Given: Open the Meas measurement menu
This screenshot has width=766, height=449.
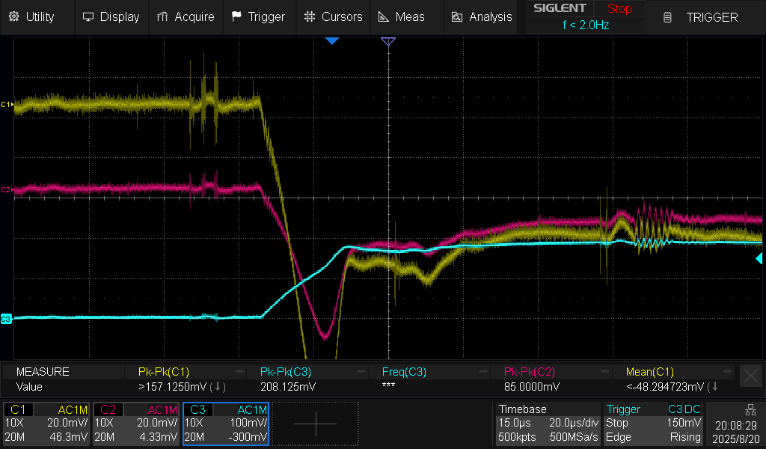Looking at the screenshot, I should click(x=402, y=16).
